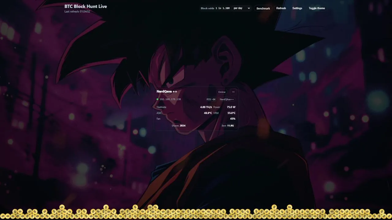
Task: Click the NerdQAxe++ model badge
Action: [x=227, y=99]
